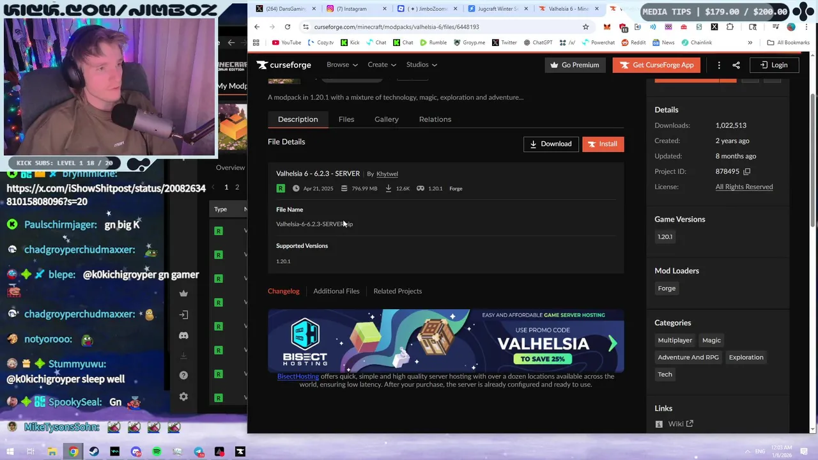Click the Download button
The width and height of the screenshot is (818, 460).
click(551, 144)
